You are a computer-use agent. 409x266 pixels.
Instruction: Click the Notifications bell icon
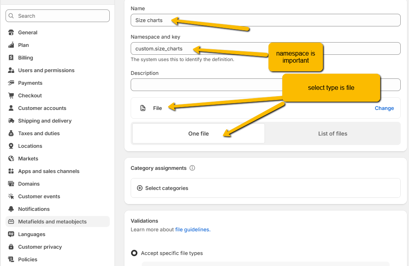point(11,209)
